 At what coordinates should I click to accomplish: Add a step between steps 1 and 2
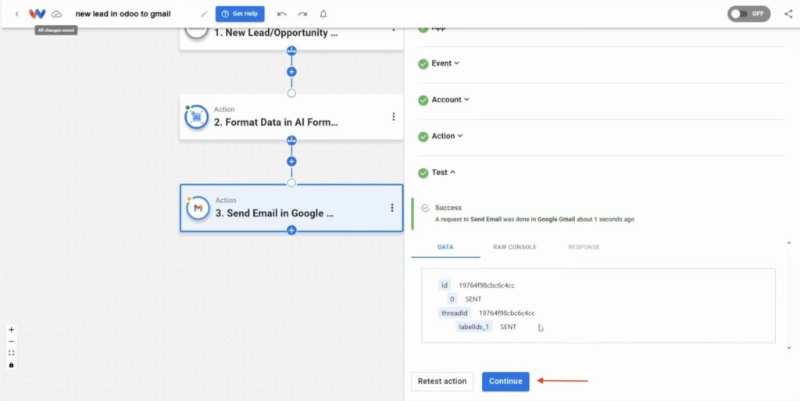291,71
